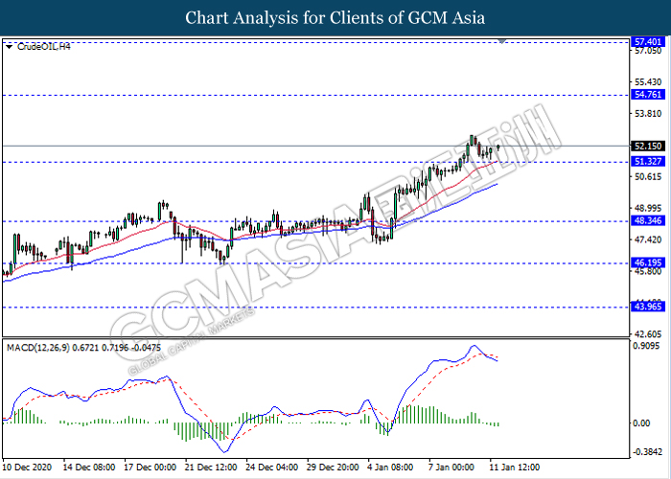The width and height of the screenshot is (671, 479).
Task: Select the 51.327 price level label
Action: click(x=648, y=161)
